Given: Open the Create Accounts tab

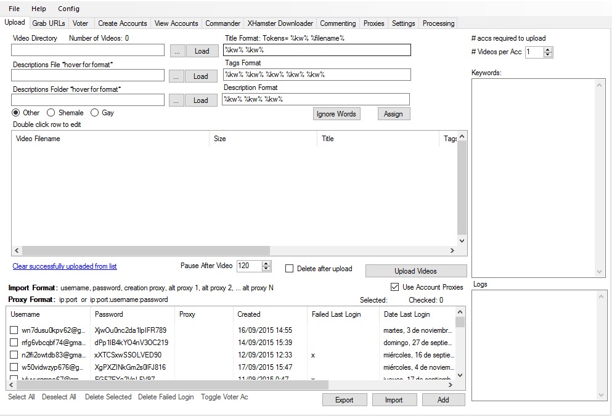Looking at the screenshot, I should [x=123, y=23].
